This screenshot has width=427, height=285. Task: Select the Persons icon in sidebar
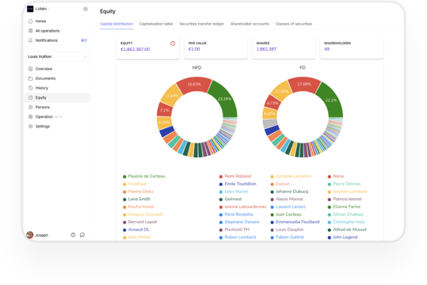30,107
